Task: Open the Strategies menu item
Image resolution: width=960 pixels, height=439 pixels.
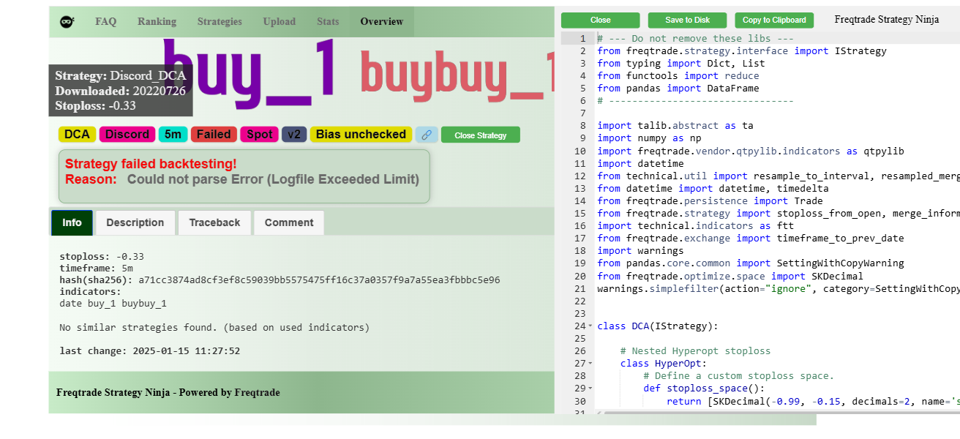Action: (220, 22)
